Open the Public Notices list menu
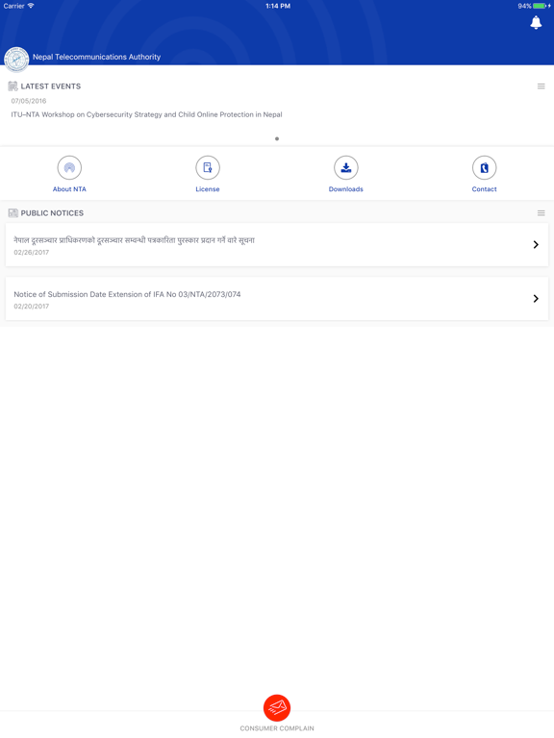Screen dimensions: 554x738 [x=541, y=213]
